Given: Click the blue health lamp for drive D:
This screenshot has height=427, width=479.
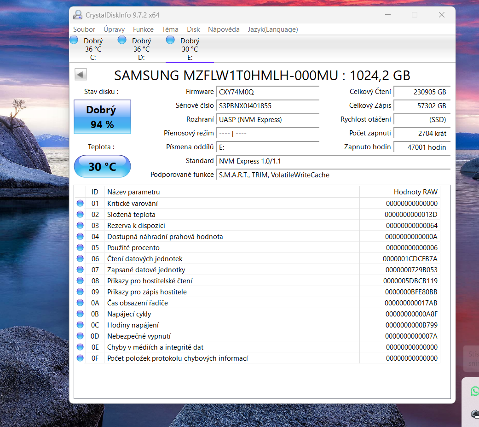Looking at the screenshot, I should (x=121, y=40).
